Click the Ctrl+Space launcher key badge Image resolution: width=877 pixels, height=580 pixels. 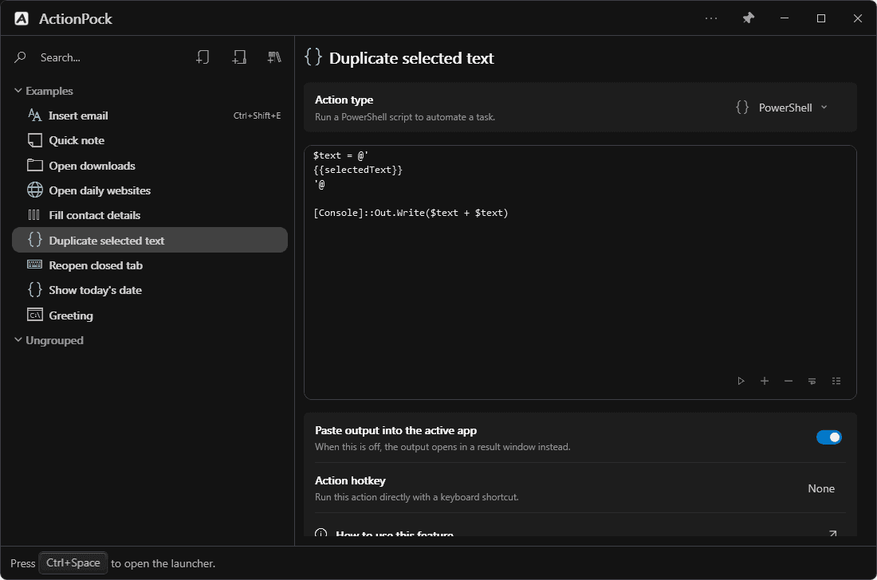pos(73,562)
